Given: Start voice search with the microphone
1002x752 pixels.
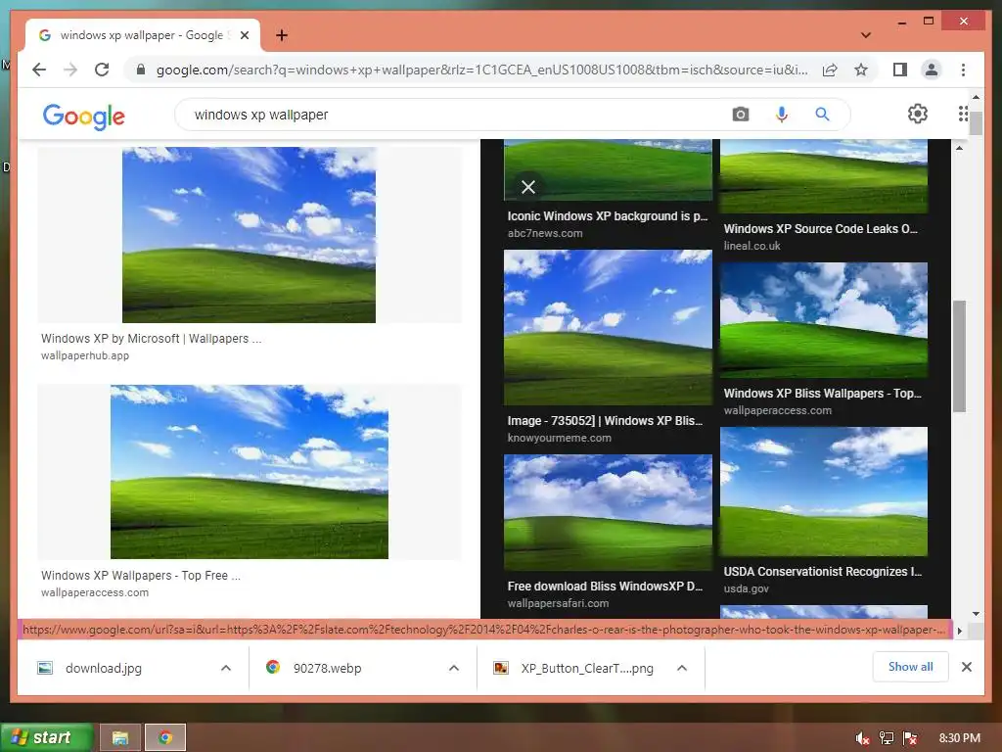Looking at the screenshot, I should tap(781, 115).
